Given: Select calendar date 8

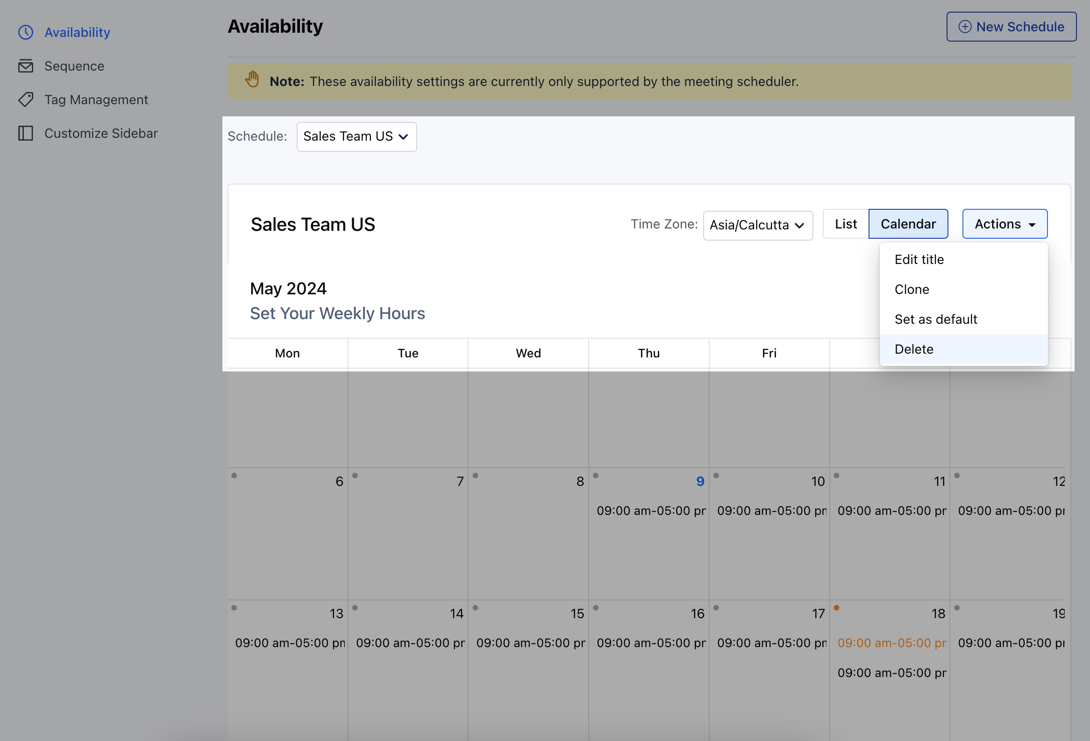Looking at the screenshot, I should pos(580,481).
